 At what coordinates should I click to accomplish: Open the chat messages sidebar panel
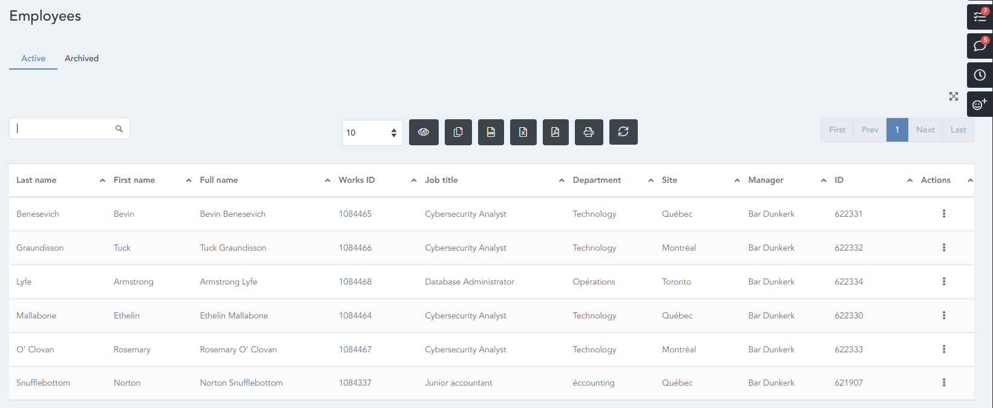click(980, 46)
